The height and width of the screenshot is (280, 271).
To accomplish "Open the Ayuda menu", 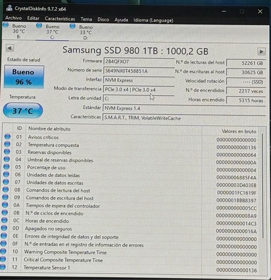I will click(121, 20).
